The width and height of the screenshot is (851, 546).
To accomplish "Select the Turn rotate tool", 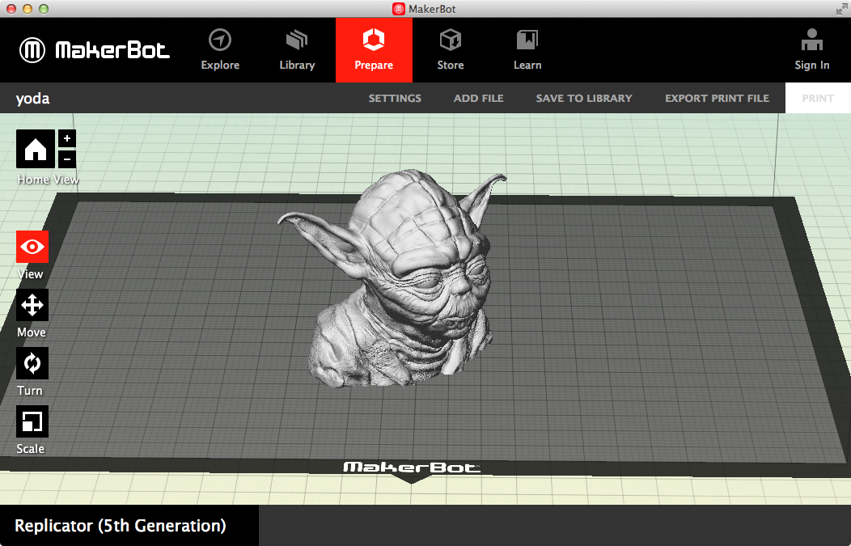I will (32, 363).
